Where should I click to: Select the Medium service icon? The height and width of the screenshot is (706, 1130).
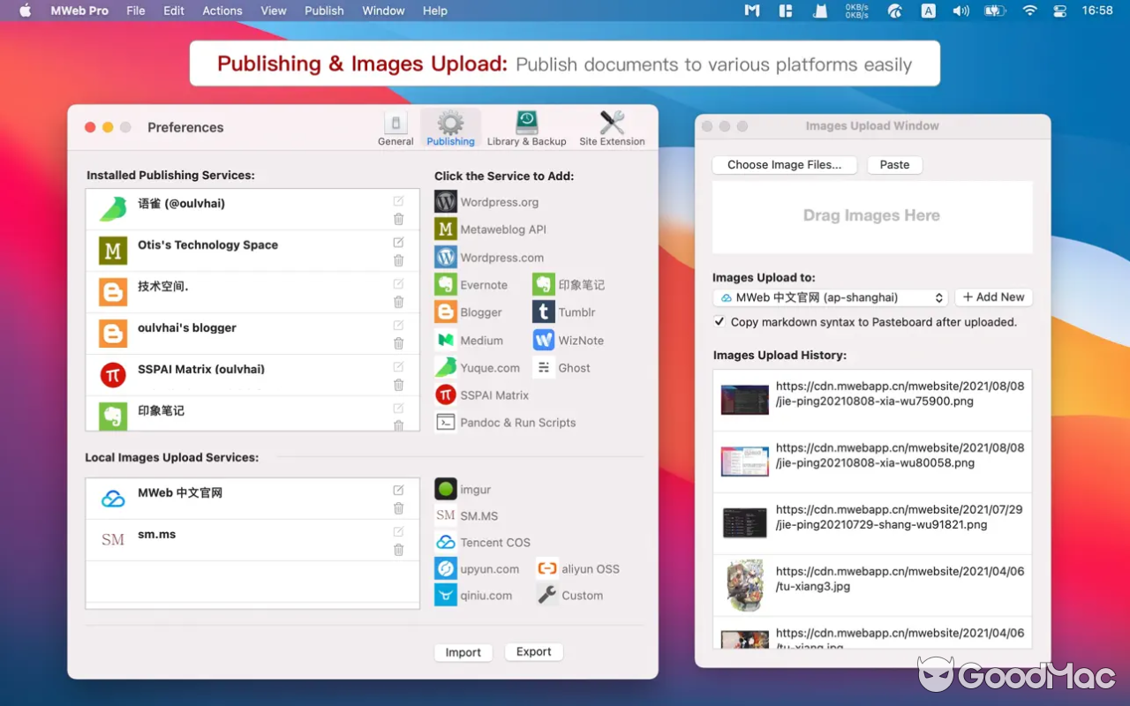(446, 340)
